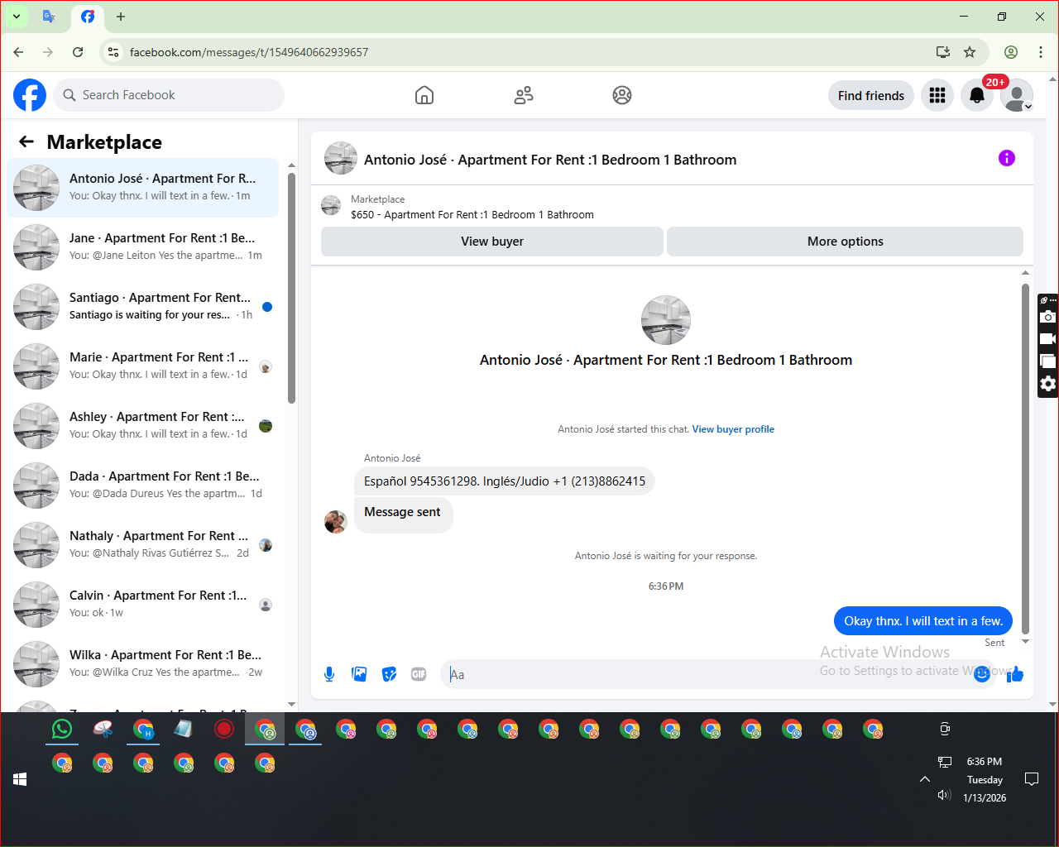
Task: View site information icon in address bar
Action: 114,52
